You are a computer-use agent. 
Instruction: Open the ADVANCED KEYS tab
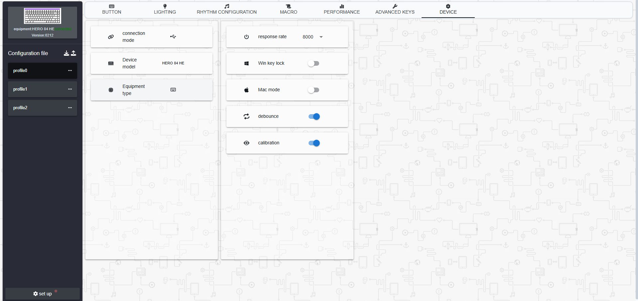[x=395, y=9]
